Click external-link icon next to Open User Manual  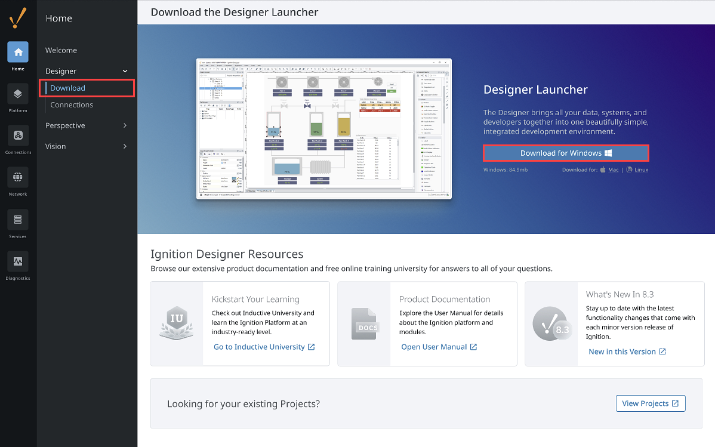click(473, 347)
